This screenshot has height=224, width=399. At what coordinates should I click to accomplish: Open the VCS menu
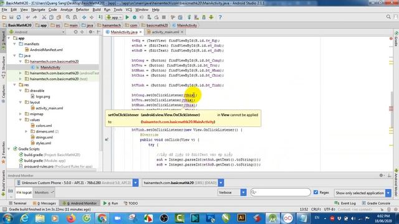tap(129, 10)
